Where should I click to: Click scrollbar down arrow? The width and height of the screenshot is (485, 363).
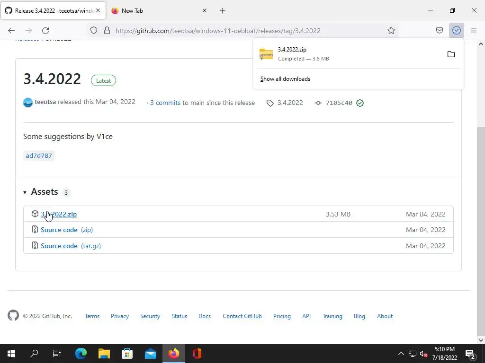[x=481, y=340]
